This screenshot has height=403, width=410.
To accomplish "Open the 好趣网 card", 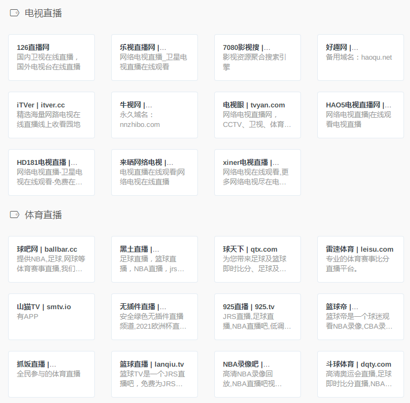I will (361, 57).
